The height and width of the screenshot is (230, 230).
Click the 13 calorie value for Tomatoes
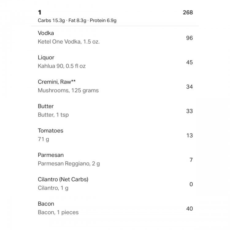click(190, 135)
